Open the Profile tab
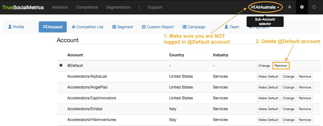 pyautogui.click(x=16, y=27)
